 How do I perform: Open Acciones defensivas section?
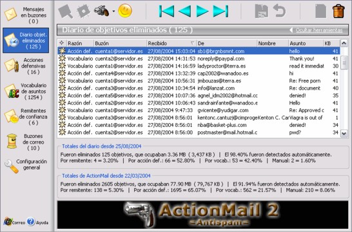tap(26, 66)
